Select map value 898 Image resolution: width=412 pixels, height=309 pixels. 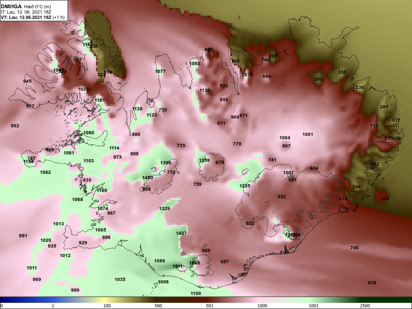click(x=134, y=153)
